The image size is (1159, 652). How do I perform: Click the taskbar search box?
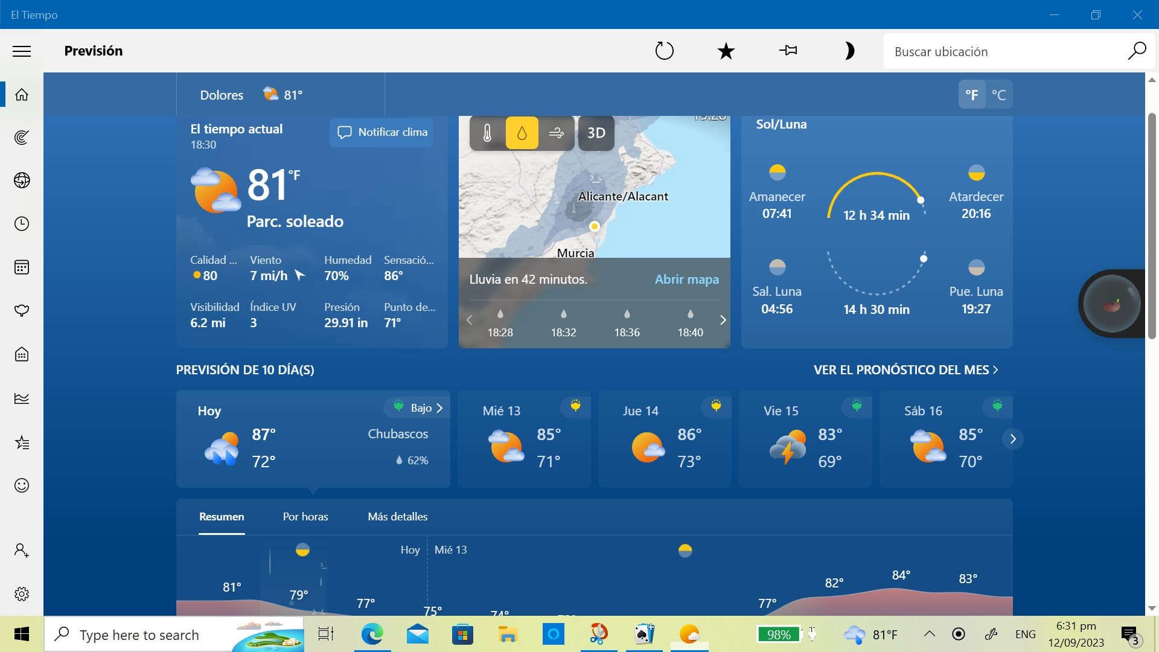click(174, 634)
